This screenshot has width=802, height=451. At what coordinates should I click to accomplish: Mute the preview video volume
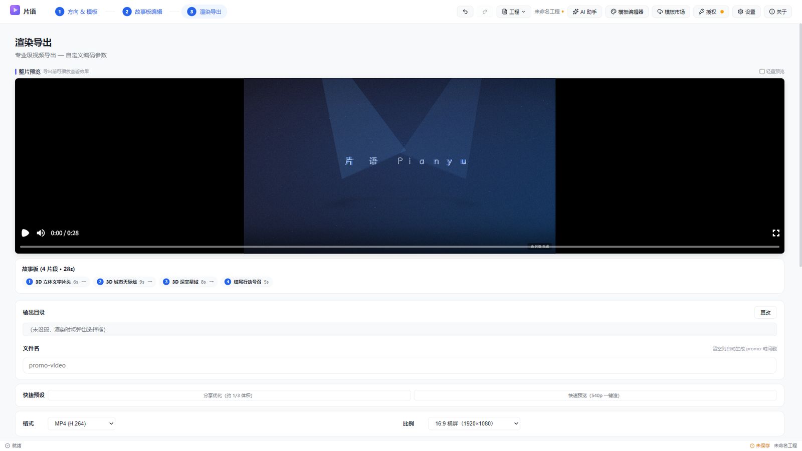(41, 233)
